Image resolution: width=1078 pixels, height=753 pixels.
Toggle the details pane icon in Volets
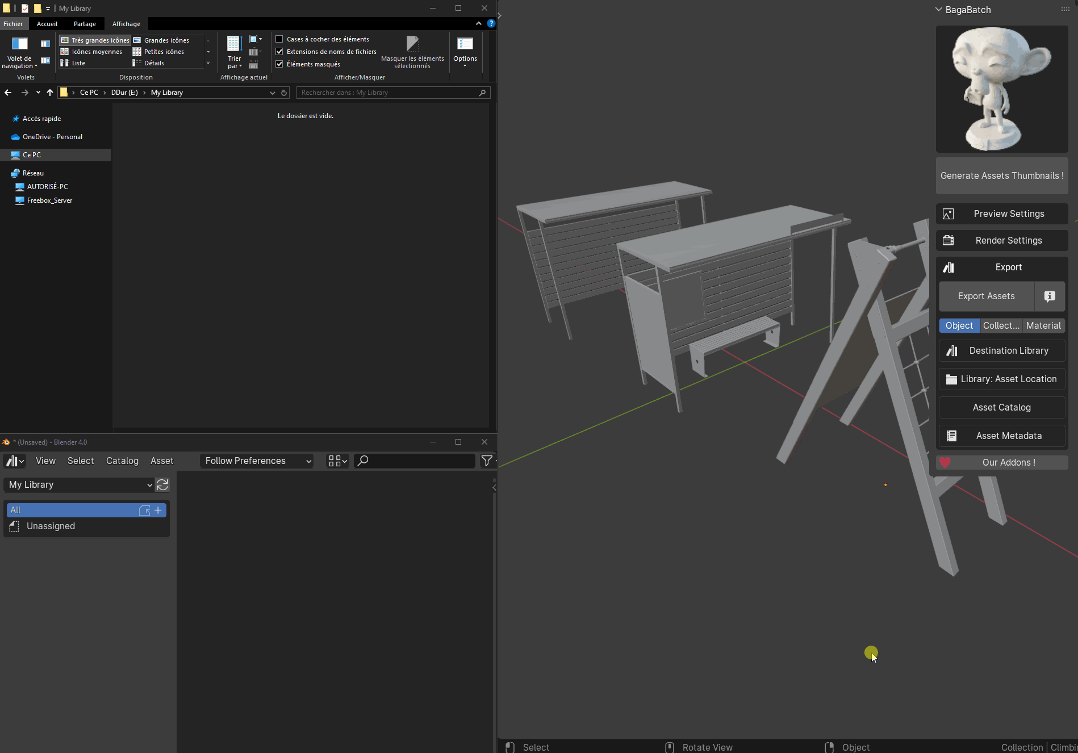coord(45,60)
